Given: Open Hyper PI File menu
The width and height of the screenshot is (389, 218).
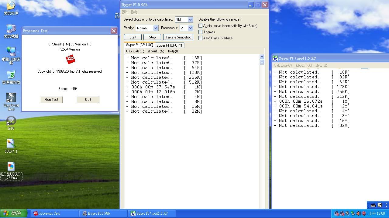Looking at the screenshot, I should (x=125, y=12).
